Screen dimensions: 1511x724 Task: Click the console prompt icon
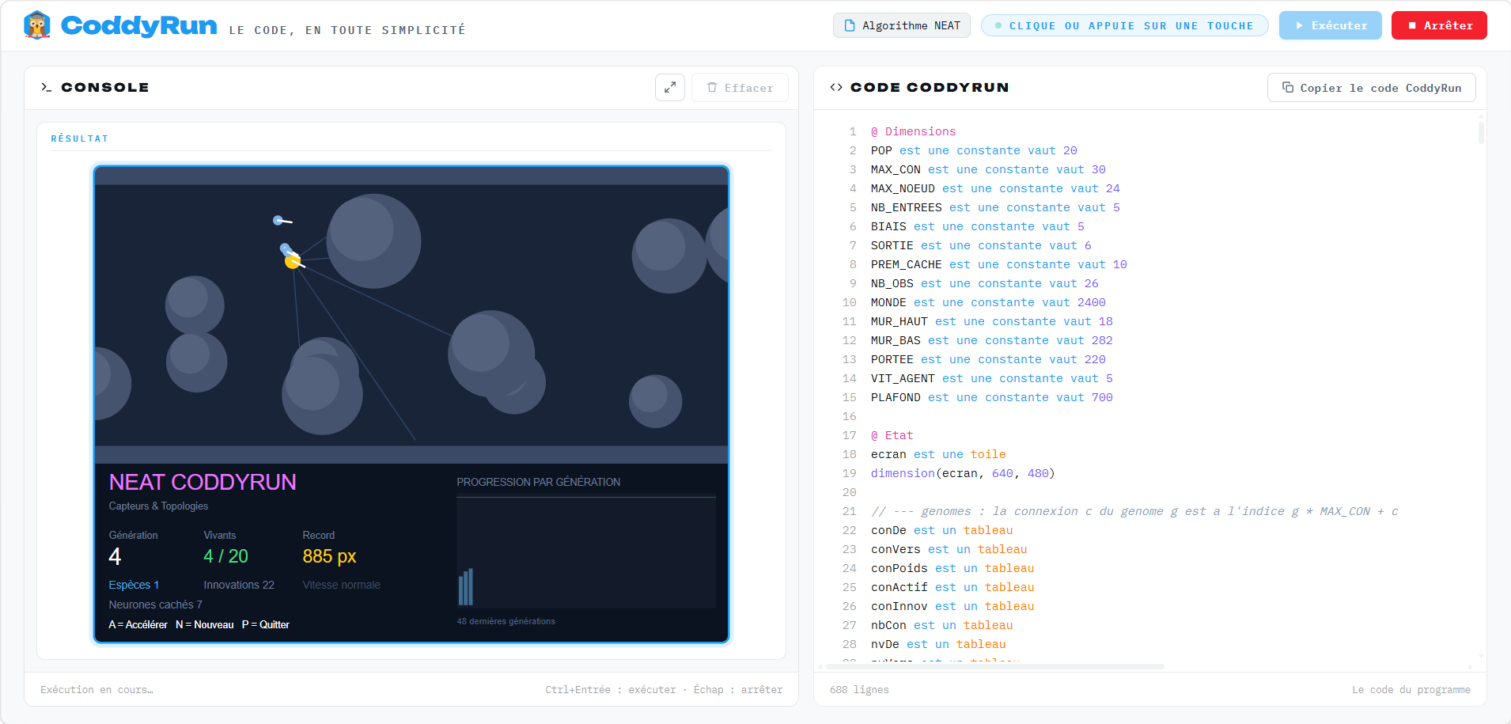[47, 87]
